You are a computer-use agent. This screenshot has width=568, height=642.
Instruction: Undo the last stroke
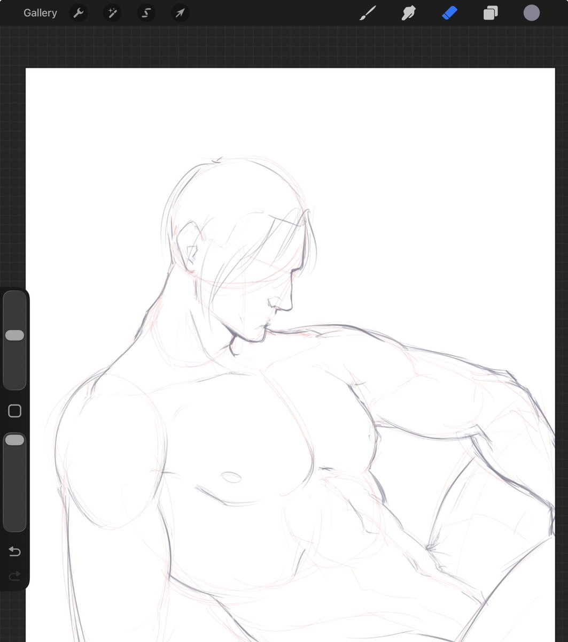click(x=14, y=551)
